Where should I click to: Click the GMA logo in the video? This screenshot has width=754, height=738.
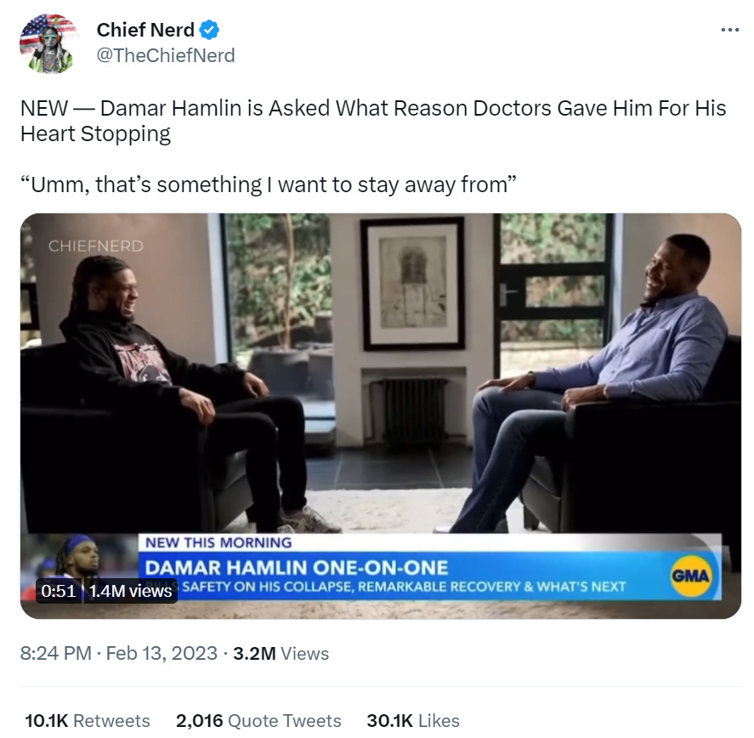[x=690, y=577]
